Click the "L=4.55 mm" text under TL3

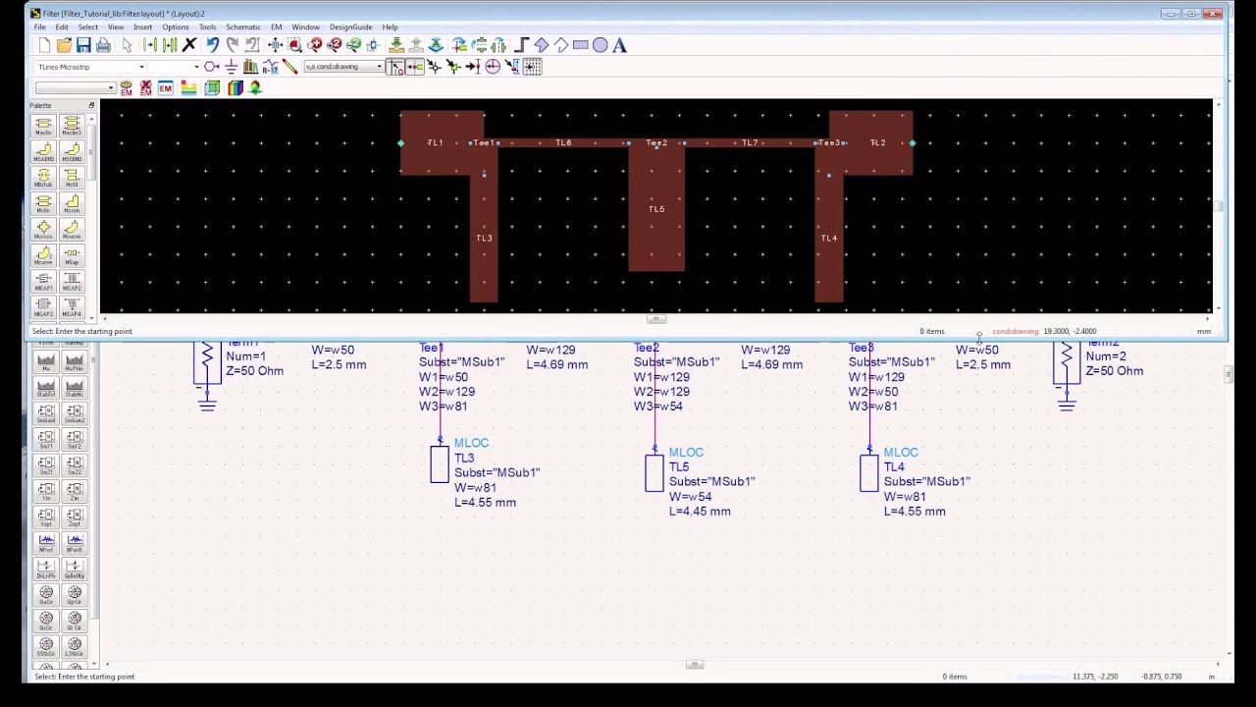pos(485,503)
